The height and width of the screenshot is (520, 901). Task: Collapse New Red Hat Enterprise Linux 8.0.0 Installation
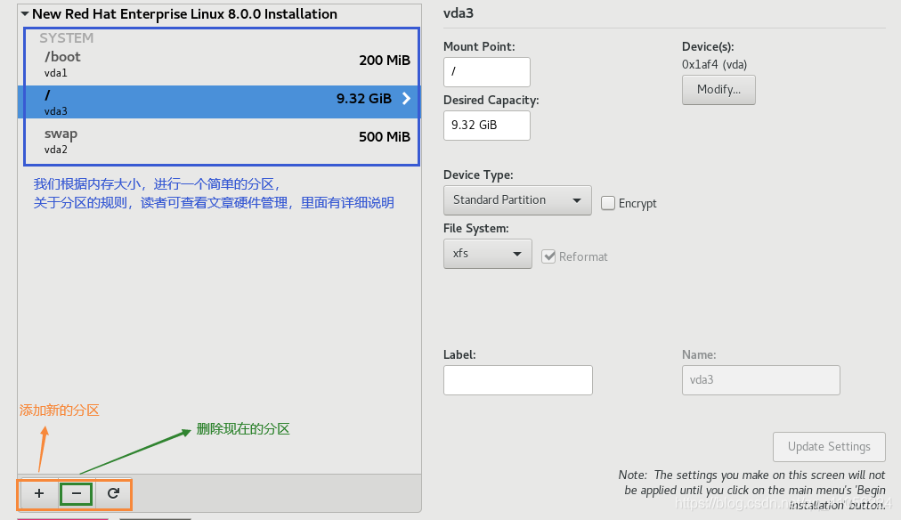point(25,13)
